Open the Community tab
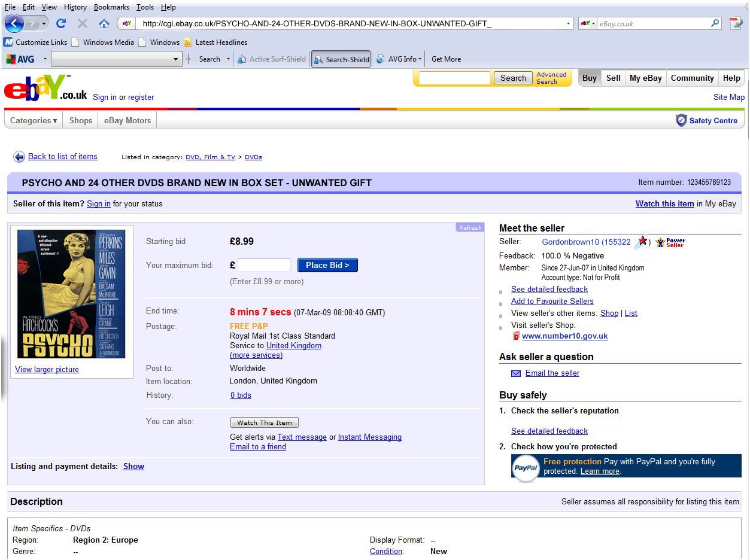The height and width of the screenshot is (560, 750). [x=692, y=78]
